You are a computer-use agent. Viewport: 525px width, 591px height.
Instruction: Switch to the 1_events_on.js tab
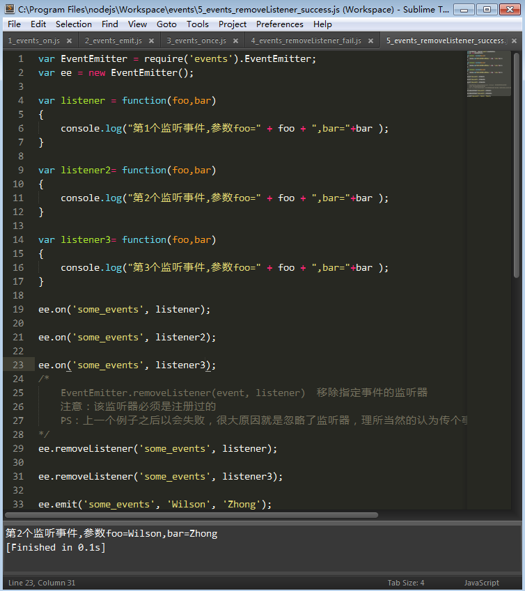(34, 40)
